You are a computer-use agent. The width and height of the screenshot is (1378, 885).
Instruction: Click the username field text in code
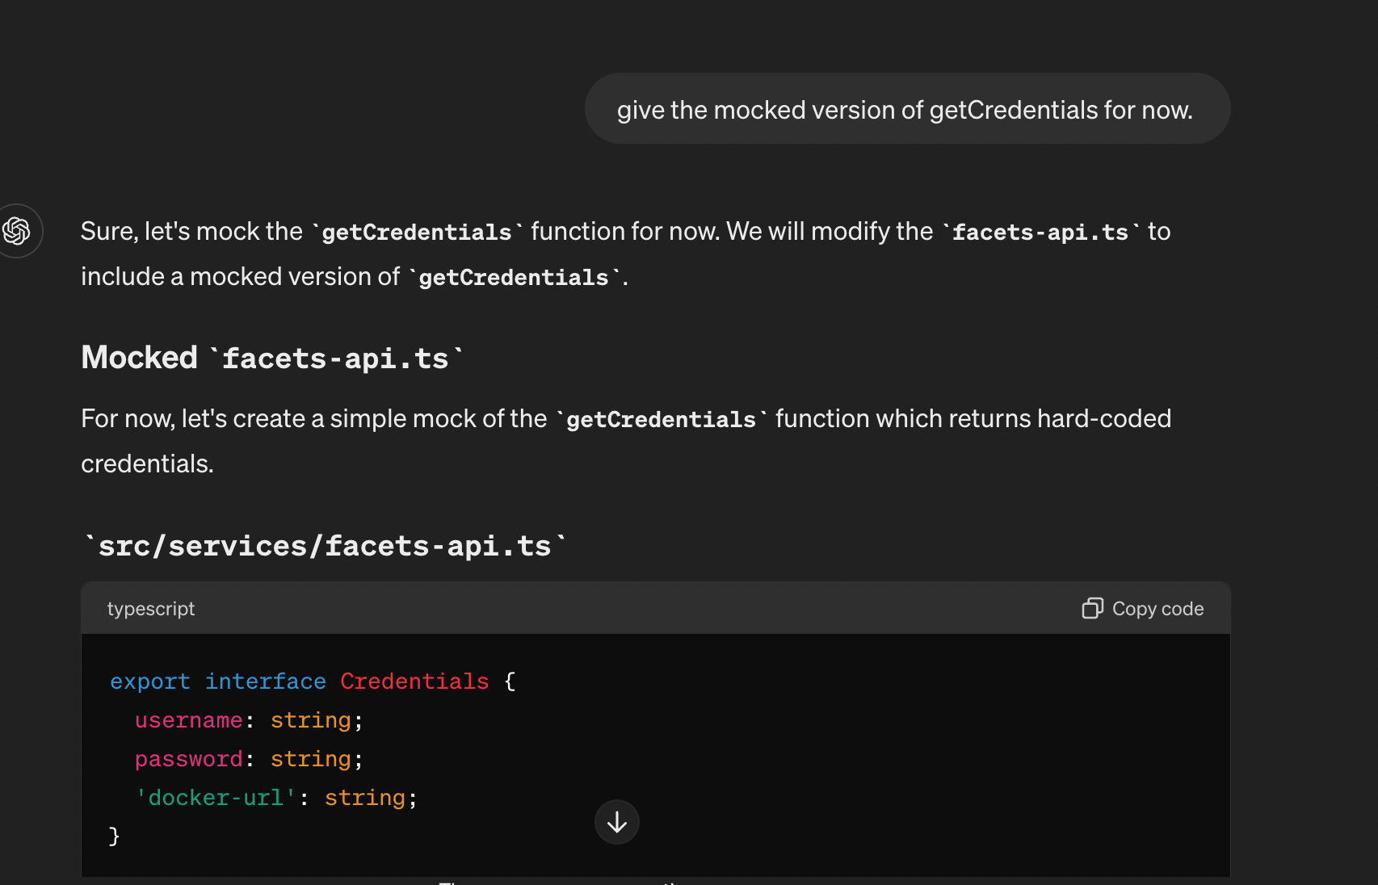(188, 719)
